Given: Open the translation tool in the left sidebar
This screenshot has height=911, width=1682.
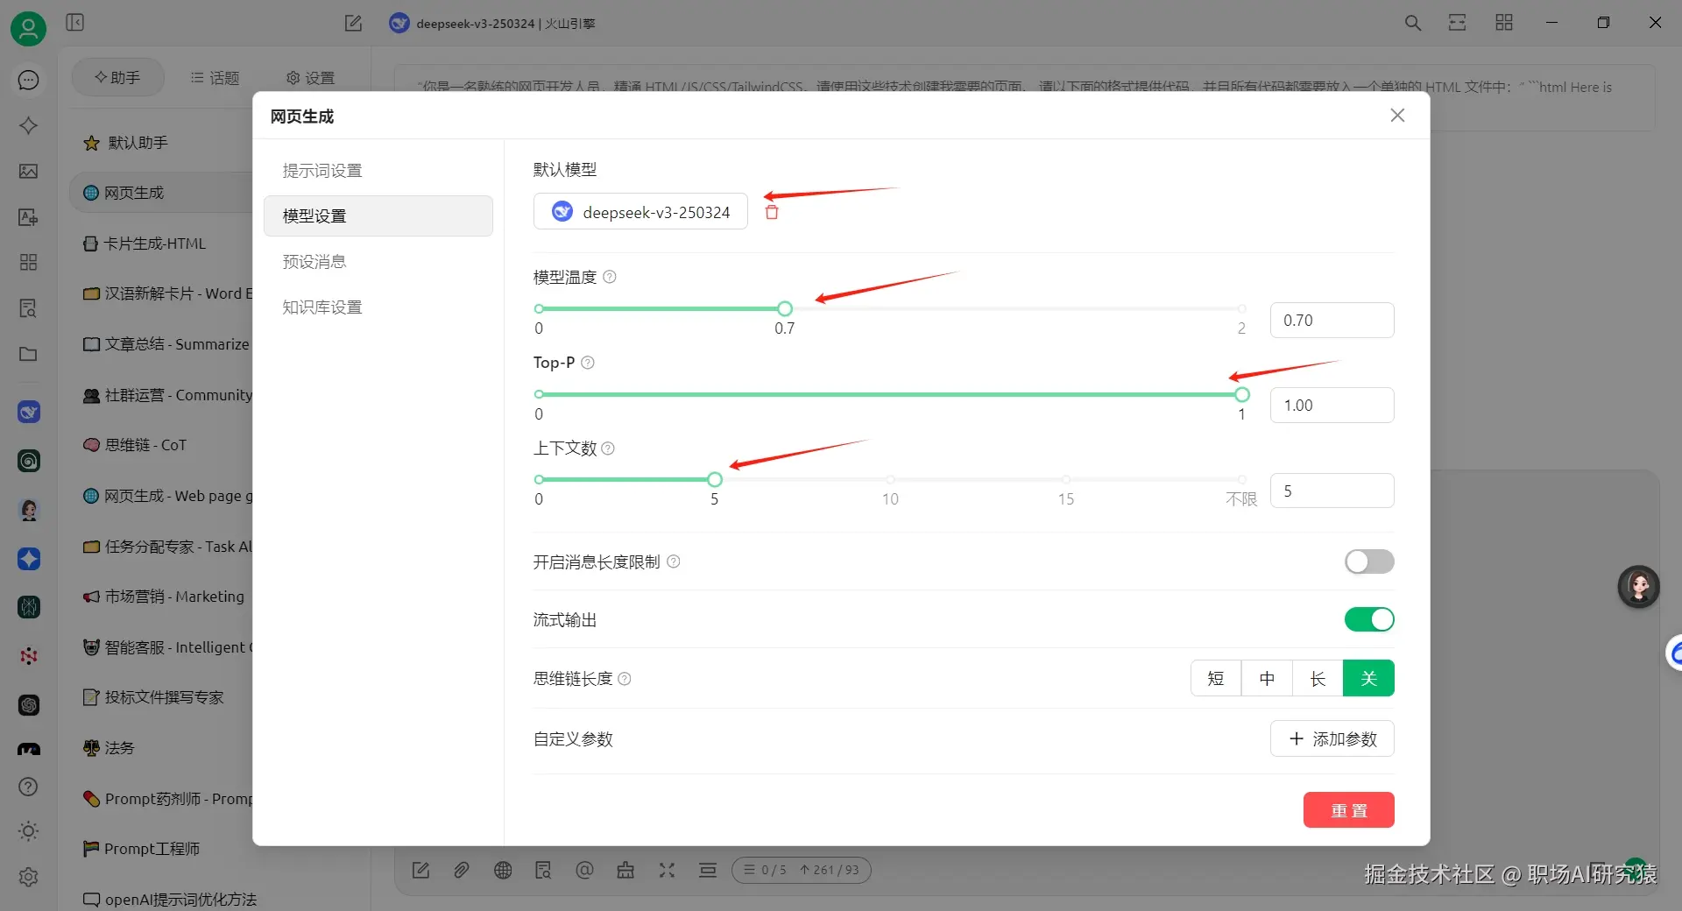Looking at the screenshot, I should [28, 217].
